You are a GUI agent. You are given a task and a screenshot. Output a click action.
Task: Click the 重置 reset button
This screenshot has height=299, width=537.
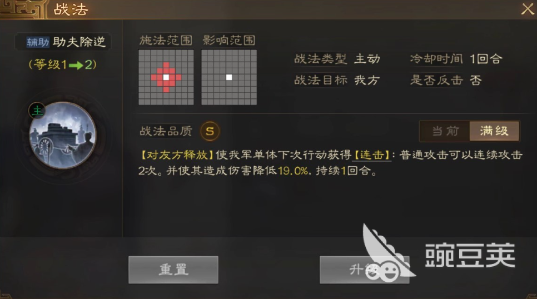coord(173,270)
